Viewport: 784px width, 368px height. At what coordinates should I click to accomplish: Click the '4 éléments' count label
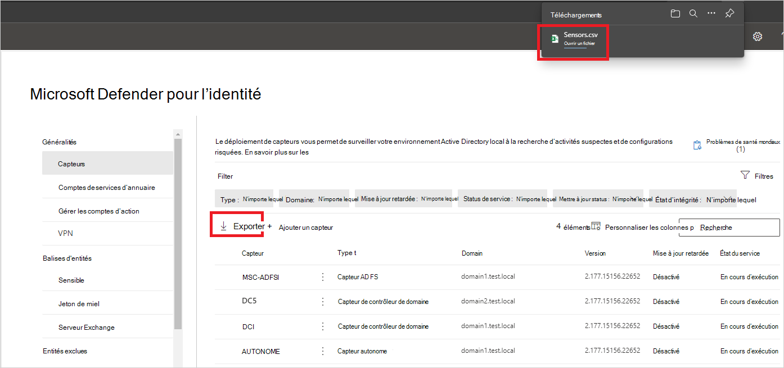pyautogui.click(x=573, y=227)
